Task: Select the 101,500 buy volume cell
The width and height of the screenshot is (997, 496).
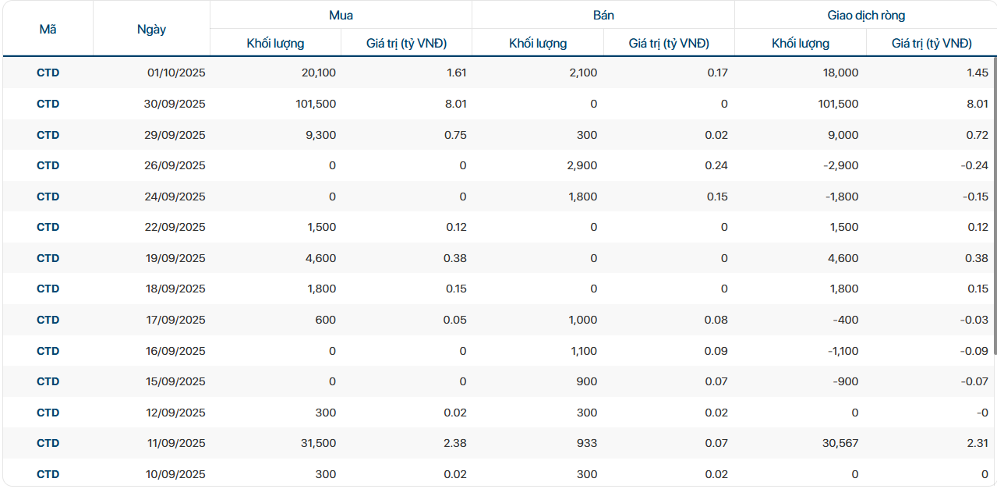Action: 316,104
